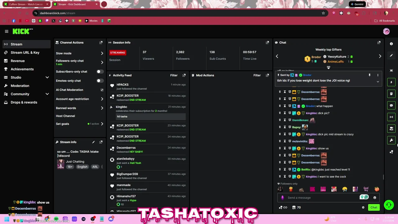The height and width of the screenshot is (224, 398).
Task: Expand the Studio sidebar section
Action: (x=47, y=77)
